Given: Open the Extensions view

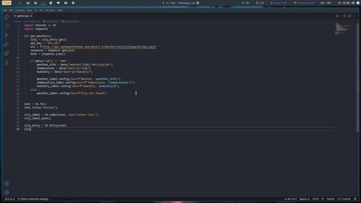Looking at the screenshot, I should 6,54.
